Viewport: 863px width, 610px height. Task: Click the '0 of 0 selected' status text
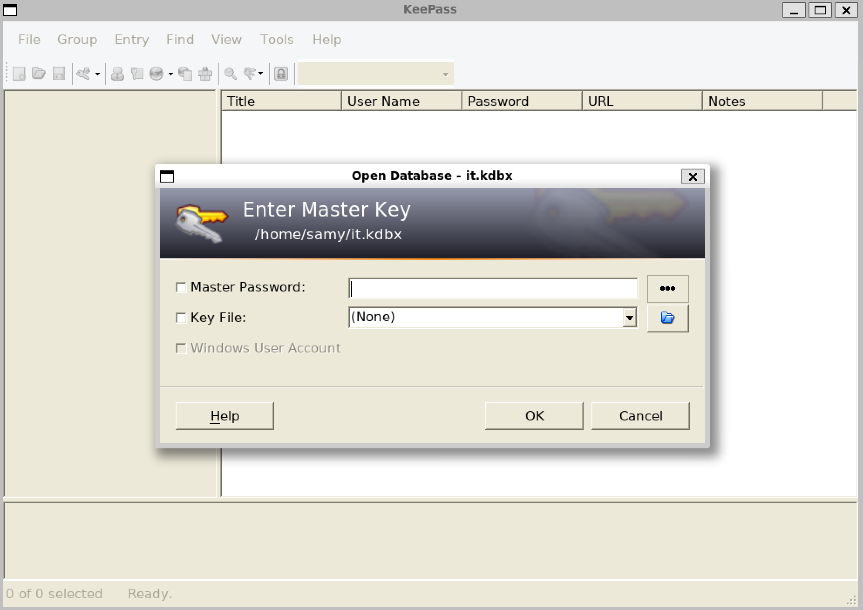click(x=54, y=594)
